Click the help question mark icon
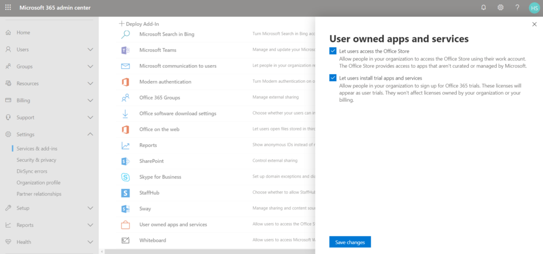The height and width of the screenshot is (254, 543). click(x=517, y=7)
